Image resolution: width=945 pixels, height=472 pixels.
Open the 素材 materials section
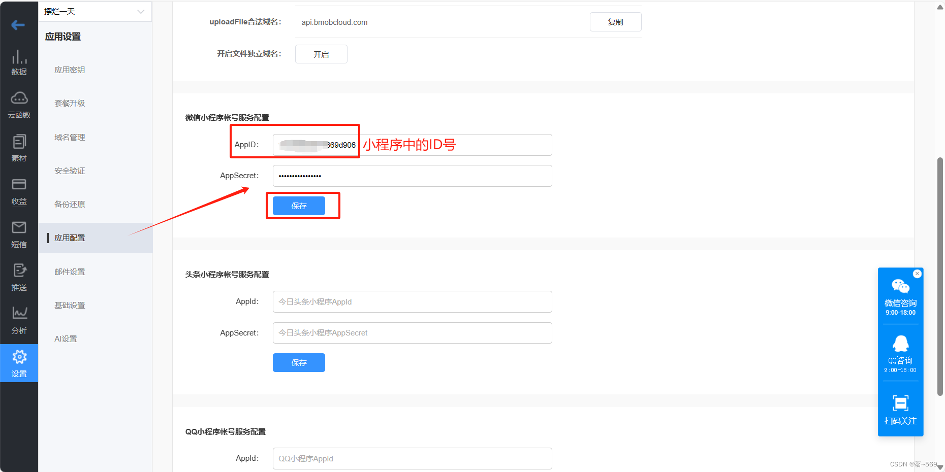19,149
